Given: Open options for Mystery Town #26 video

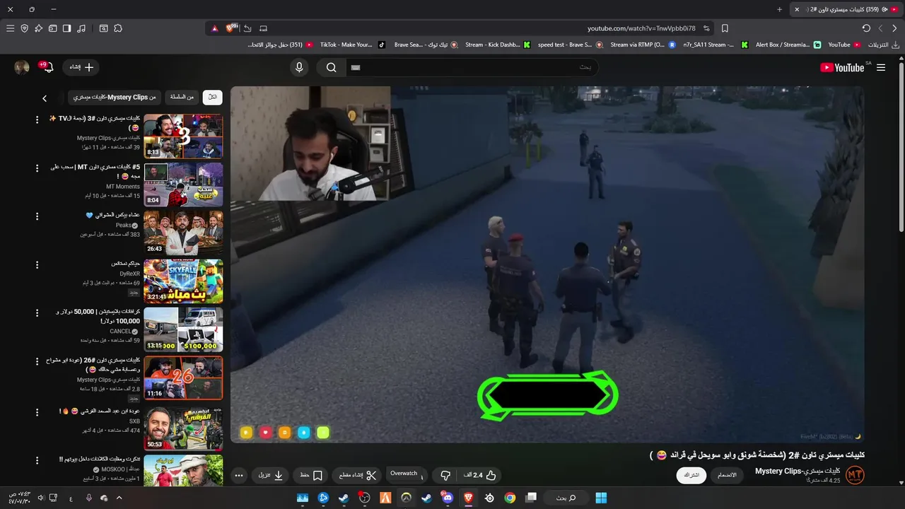Looking at the screenshot, I should pos(37,361).
